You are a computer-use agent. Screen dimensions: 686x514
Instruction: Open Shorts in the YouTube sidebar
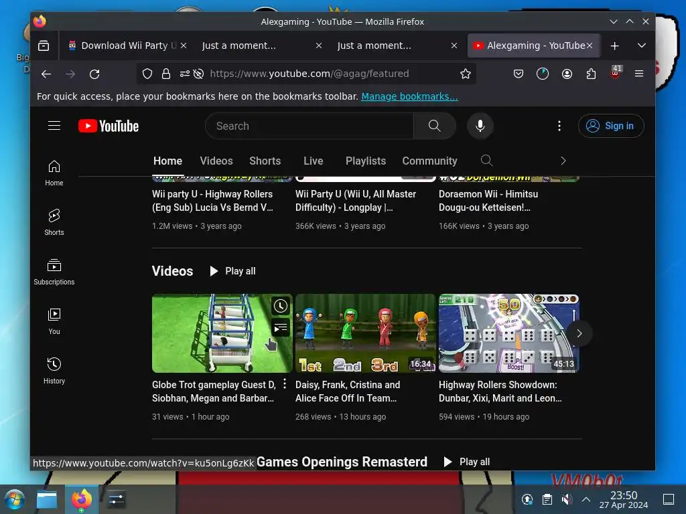pyautogui.click(x=54, y=223)
